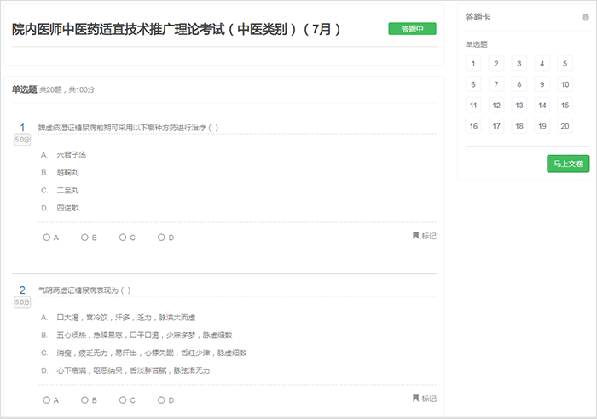597x419 pixels.
Task: Click the info icon in answer card header
Action: point(584,17)
